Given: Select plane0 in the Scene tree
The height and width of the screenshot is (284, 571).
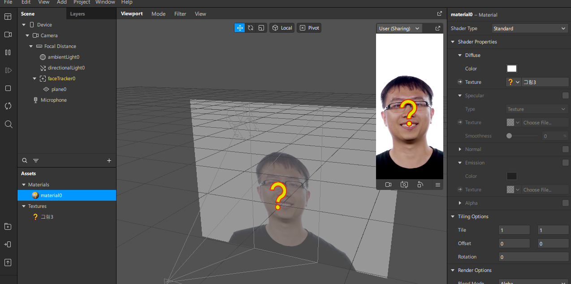Looking at the screenshot, I should pos(59,89).
